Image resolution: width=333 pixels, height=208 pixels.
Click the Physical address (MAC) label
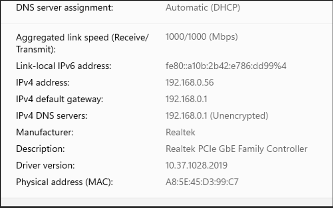point(64,182)
